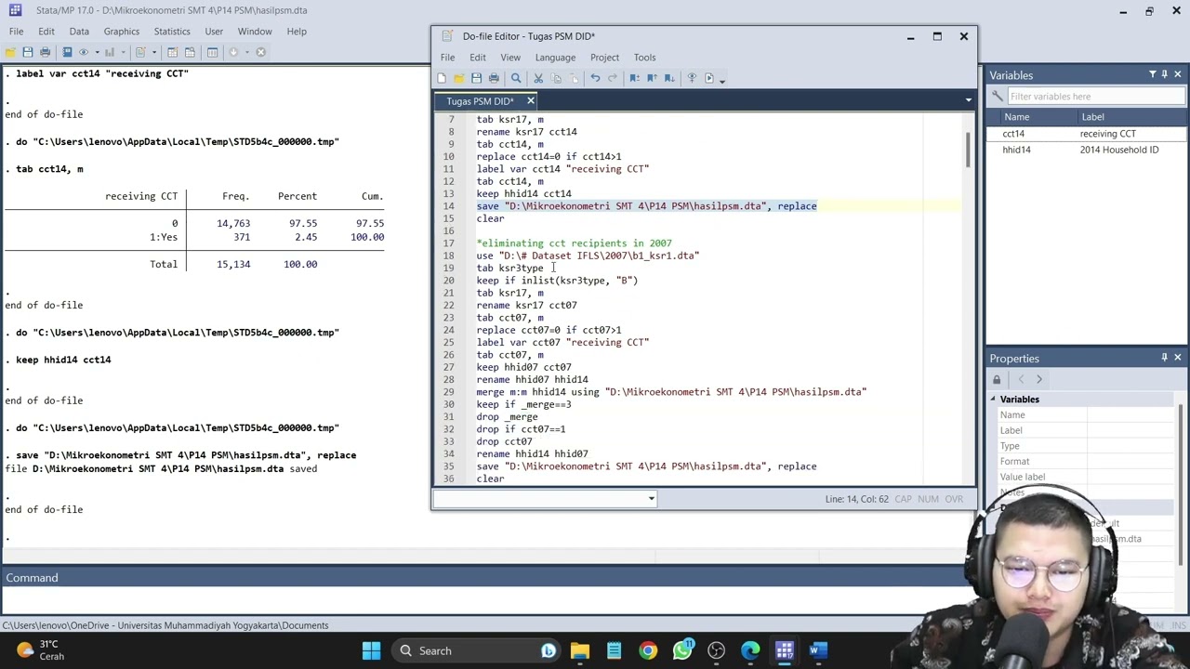Image resolution: width=1190 pixels, height=669 pixels.
Task: Open View menu in Do-file Editor
Action: click(x=510, y=58)
